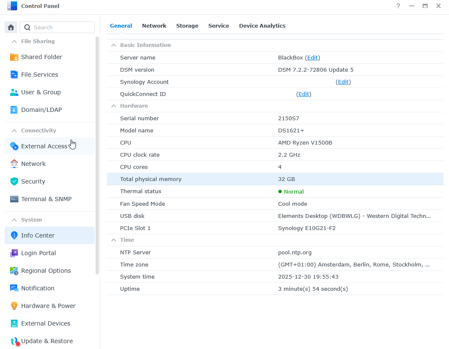Open the Network house icon in sidebar
The height and width of the screenshot is (349, 449).
[x=14, y=164]
